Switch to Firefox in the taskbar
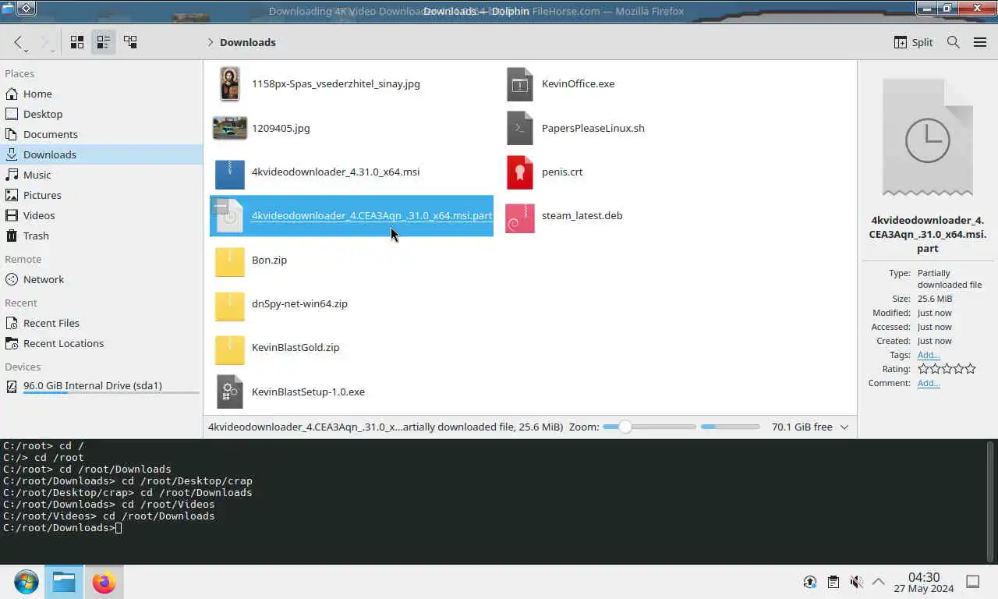 [103, 582]
